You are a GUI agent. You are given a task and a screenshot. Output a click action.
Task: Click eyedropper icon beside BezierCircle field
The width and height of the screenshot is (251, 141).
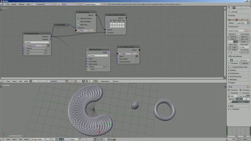click(46, 45)
